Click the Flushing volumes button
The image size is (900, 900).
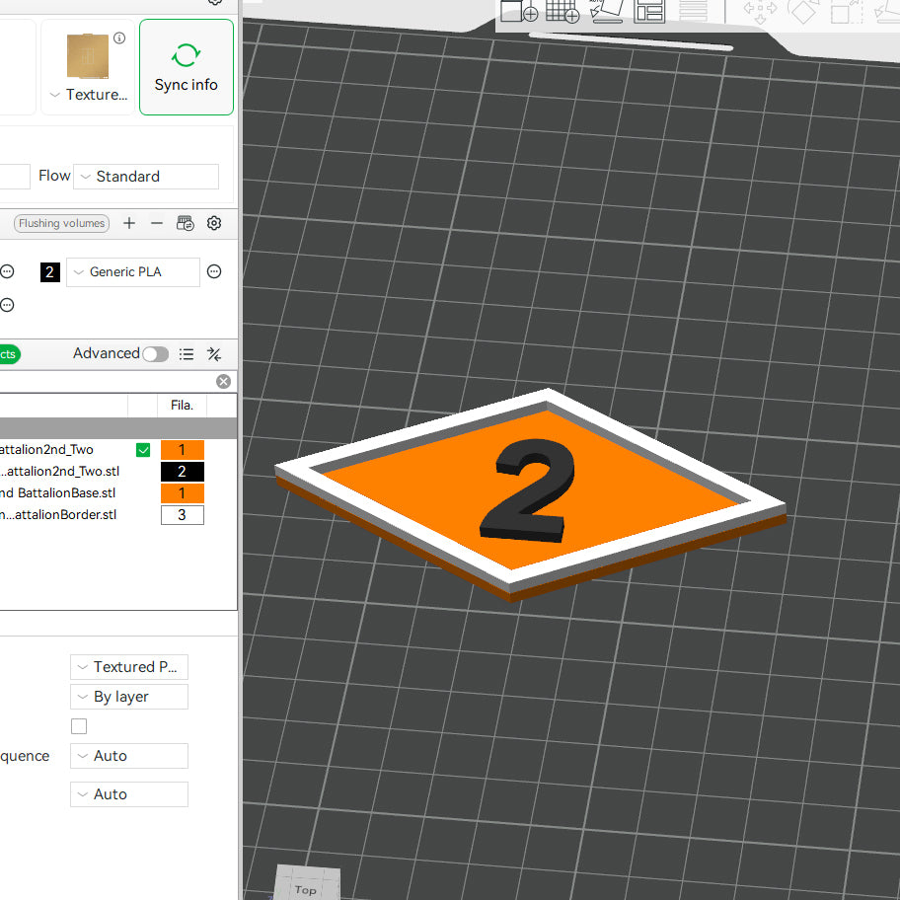coord(60,223)
